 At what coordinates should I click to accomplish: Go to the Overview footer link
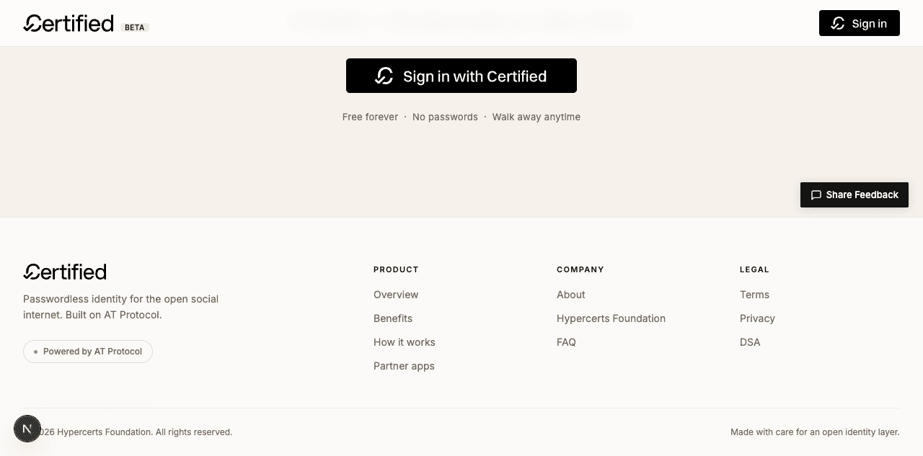pyautogui.click(x=396, y=295)
